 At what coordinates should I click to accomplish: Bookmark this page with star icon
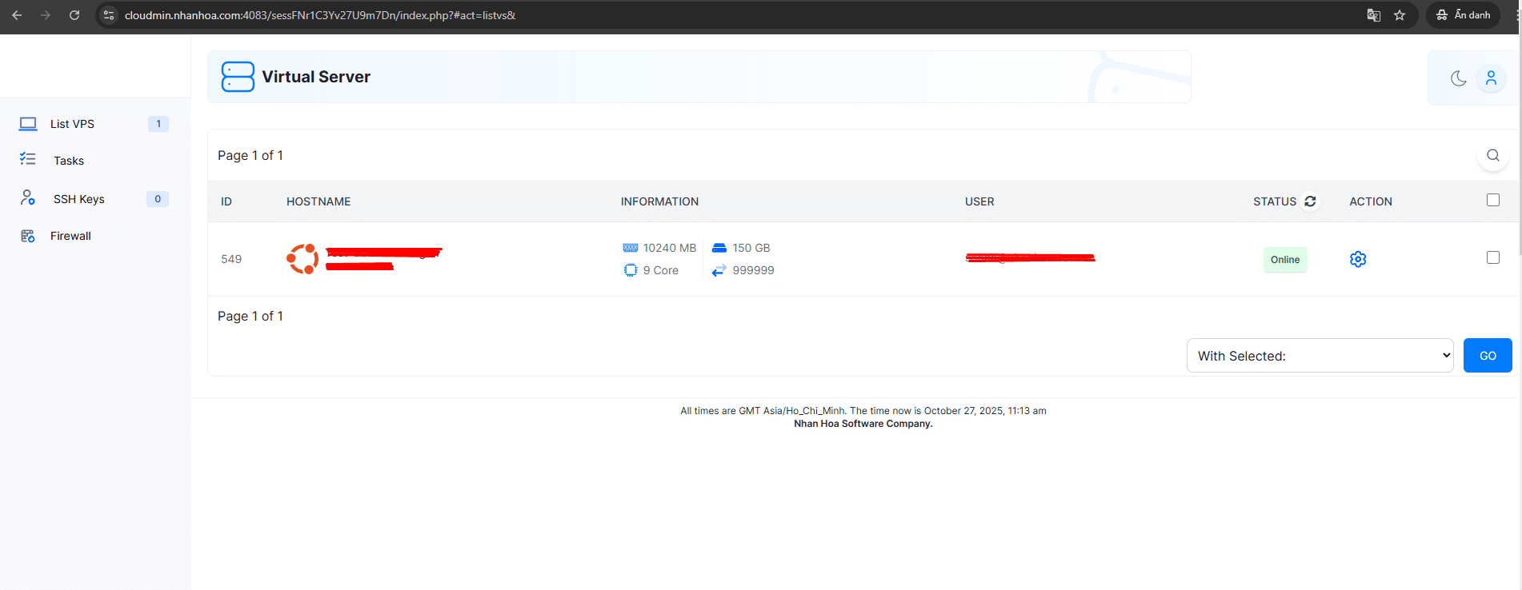(x=1400, y=15)
